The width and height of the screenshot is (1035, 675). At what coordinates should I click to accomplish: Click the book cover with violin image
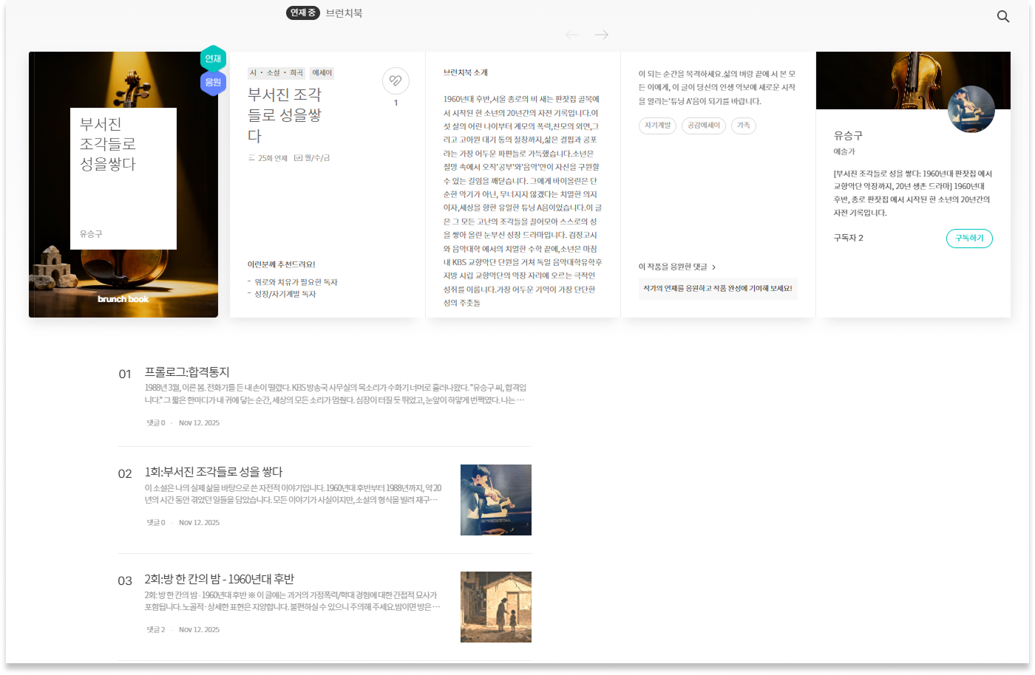(x=123, y=185)
